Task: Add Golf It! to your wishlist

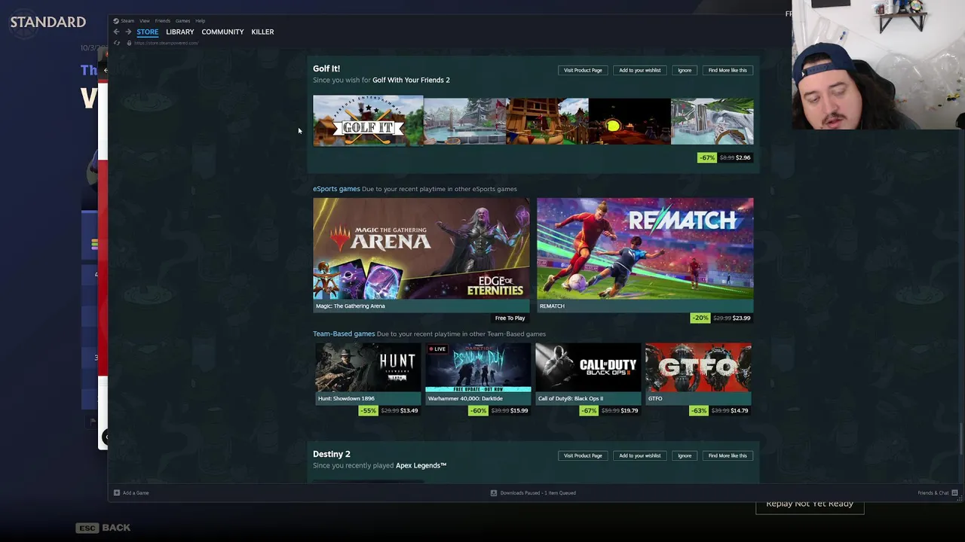Action: pos(639,70)
